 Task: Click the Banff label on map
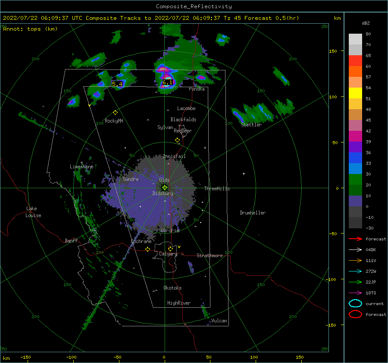71,240
